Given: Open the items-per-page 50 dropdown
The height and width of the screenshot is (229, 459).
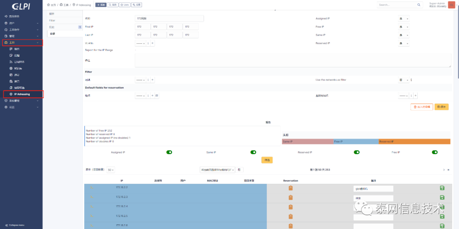Looking at the screenshot, I should pyautogui.click(x=110, y=170).
